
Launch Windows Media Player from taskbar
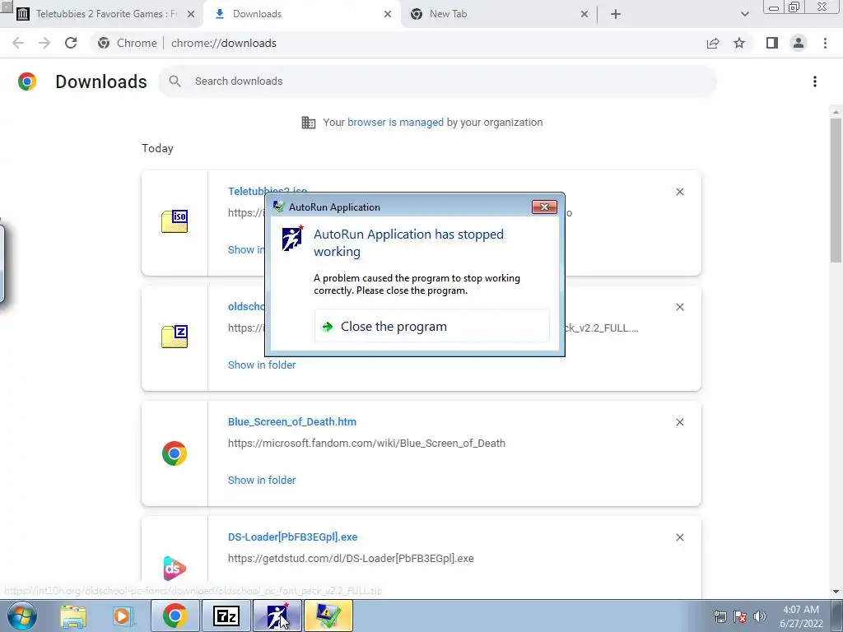pyautogui.click(x=123, y=616)
